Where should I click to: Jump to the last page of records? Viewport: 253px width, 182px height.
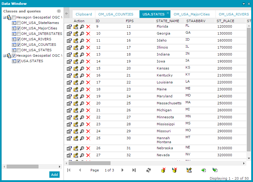pyautogui.click(x=134, y=170)
